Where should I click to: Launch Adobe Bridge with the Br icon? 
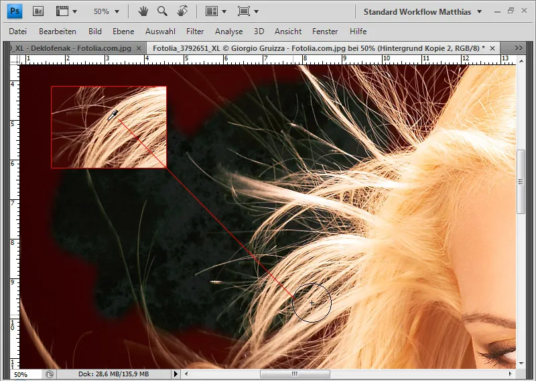point(38,11)
